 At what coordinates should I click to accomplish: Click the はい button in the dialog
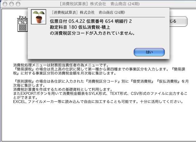(x=149, y=52)
